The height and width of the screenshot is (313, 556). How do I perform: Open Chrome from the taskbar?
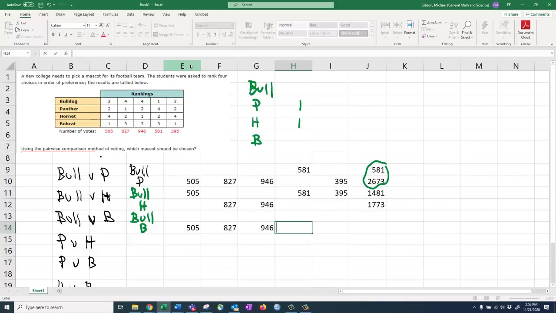[149, 307]
